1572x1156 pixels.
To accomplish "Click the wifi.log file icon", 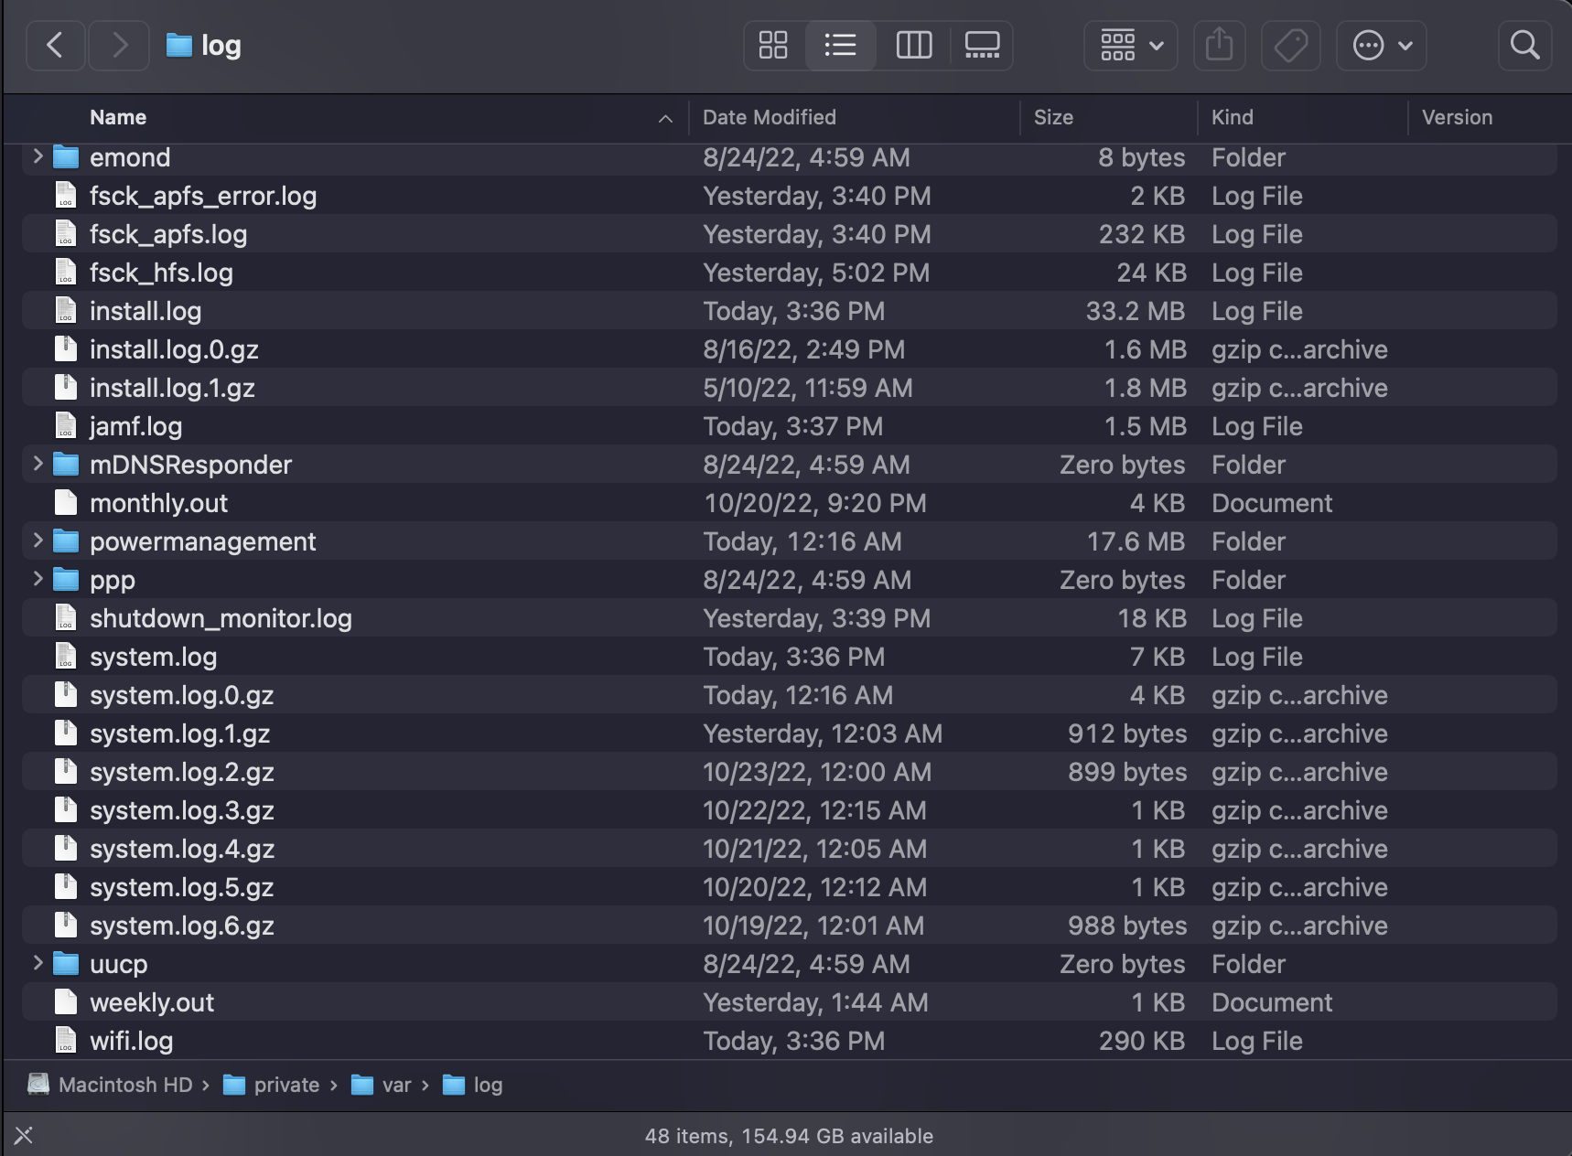I will click(65, 1041).
